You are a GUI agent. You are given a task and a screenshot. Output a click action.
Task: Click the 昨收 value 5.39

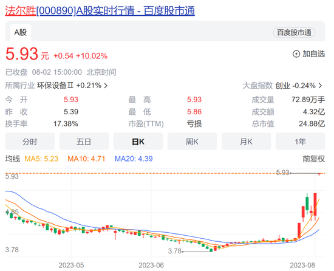(71, 112)
